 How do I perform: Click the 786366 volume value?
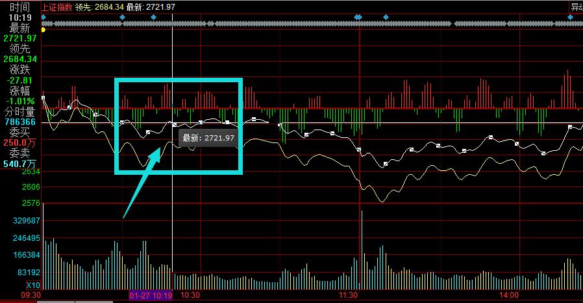20,122
